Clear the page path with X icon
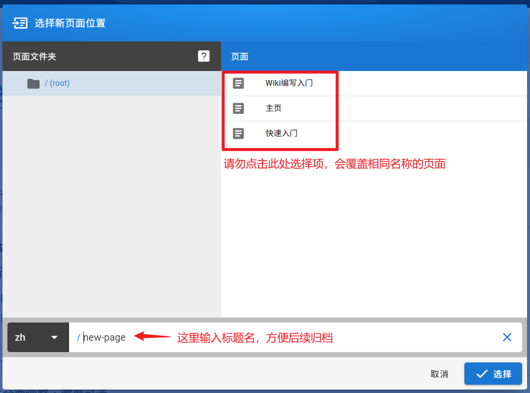The image size is (530, 393). [507, 337]
